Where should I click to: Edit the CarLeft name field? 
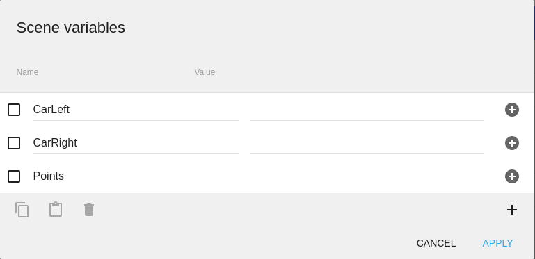[x=136, y=110]
